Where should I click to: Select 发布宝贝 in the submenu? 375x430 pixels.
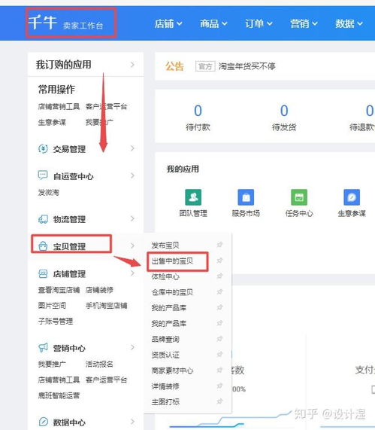[165, 245]
